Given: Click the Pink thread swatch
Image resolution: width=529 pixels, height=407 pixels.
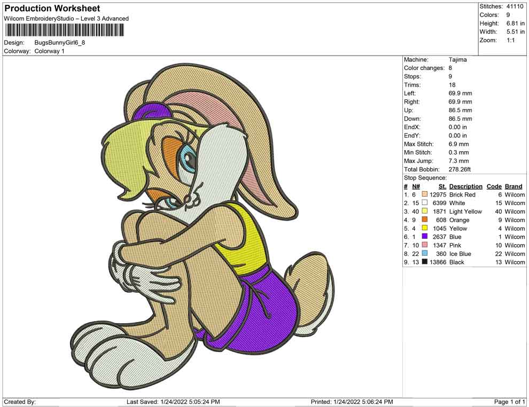Looking at the screenshot, I should (x=425, y=245).
